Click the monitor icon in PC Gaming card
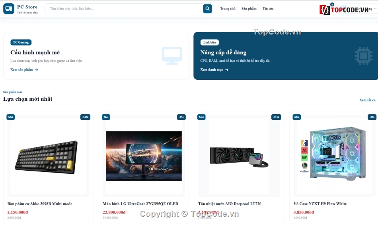Screen dimensions: 378x225 coord(172,56)
